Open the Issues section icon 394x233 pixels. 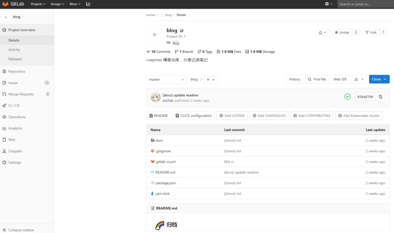pos(4,82)
